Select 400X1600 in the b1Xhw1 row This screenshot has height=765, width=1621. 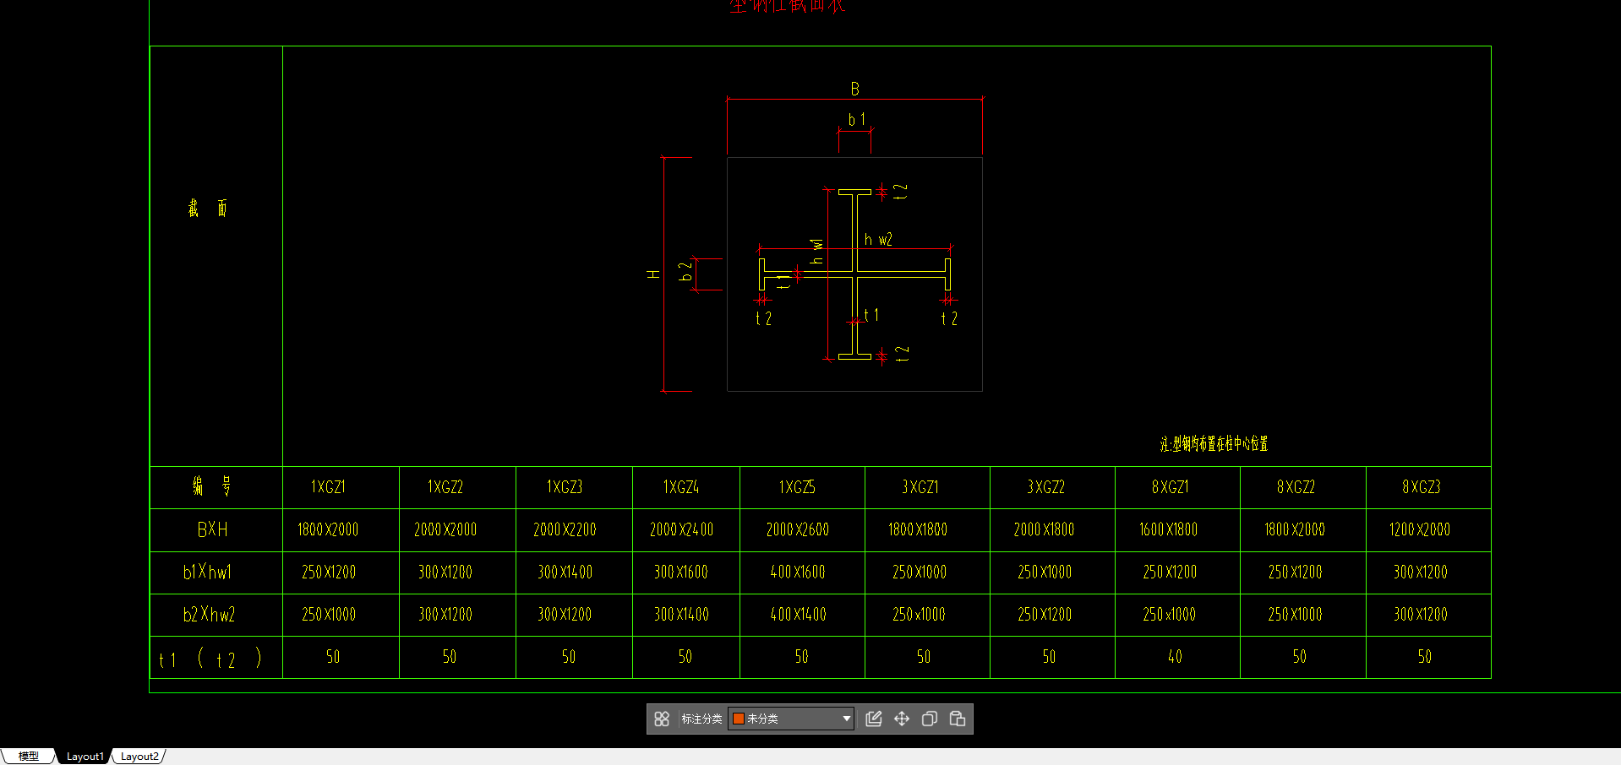coord(798,572)
